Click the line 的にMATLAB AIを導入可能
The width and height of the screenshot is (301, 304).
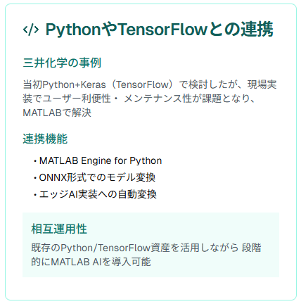(x=91, y=262)
